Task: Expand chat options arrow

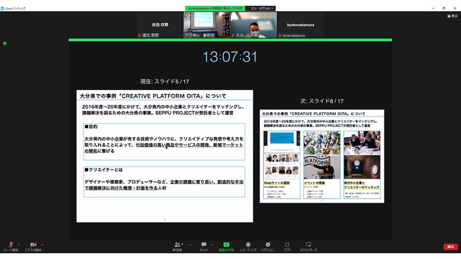Action: tap(211, 244)
